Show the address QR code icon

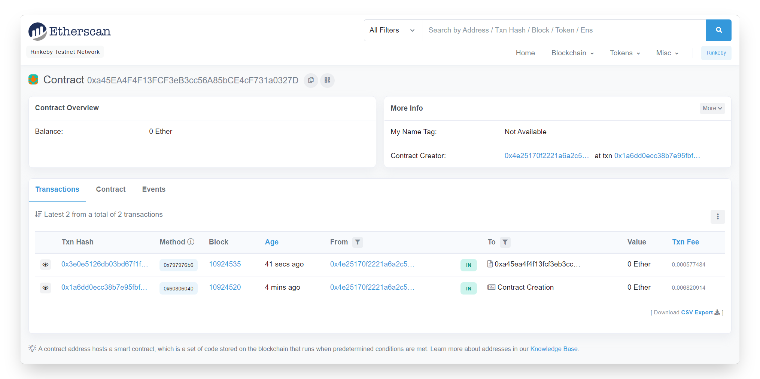click(x=327, y=80)
